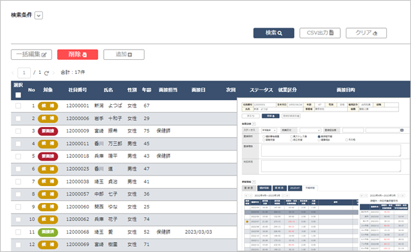The width and height of the screenshot is (411, 252).
Task: Click the lower large text area in detail panel
Action: point(331,166)
